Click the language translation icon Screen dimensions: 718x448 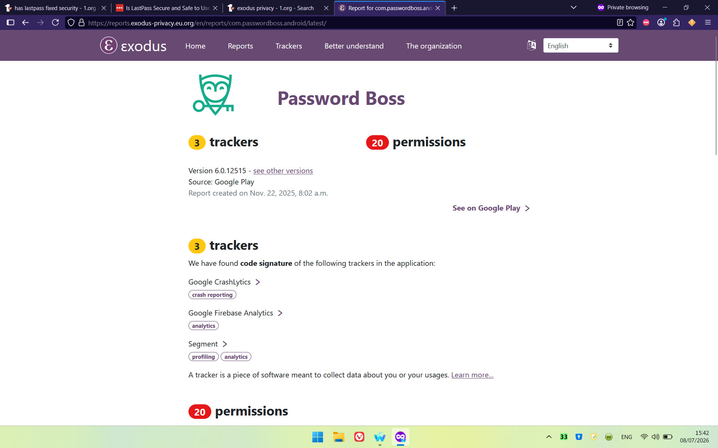click(x=531, y=45)
